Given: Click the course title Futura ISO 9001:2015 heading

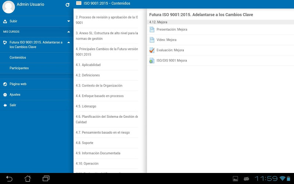Looking at the screenshot, I should pyautogui.click(x=201, y=15).
